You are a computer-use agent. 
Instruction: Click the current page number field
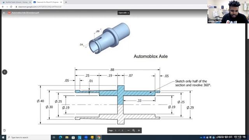(x=116, y=131)
